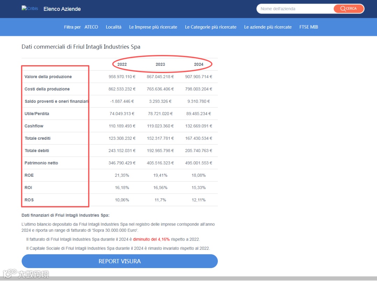This screenshot has width=377, height=281.
Task: Select value 765.636.406 € in costs row
Action: pos(160,89)
